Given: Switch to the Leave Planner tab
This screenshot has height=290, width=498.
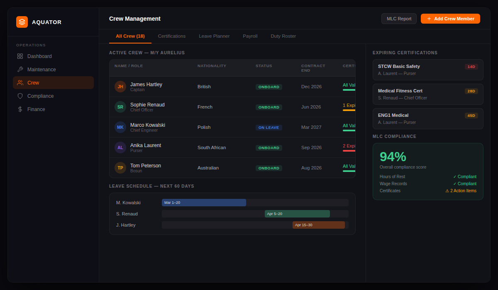Looking at the screenshot, I should tap(214, 36).
